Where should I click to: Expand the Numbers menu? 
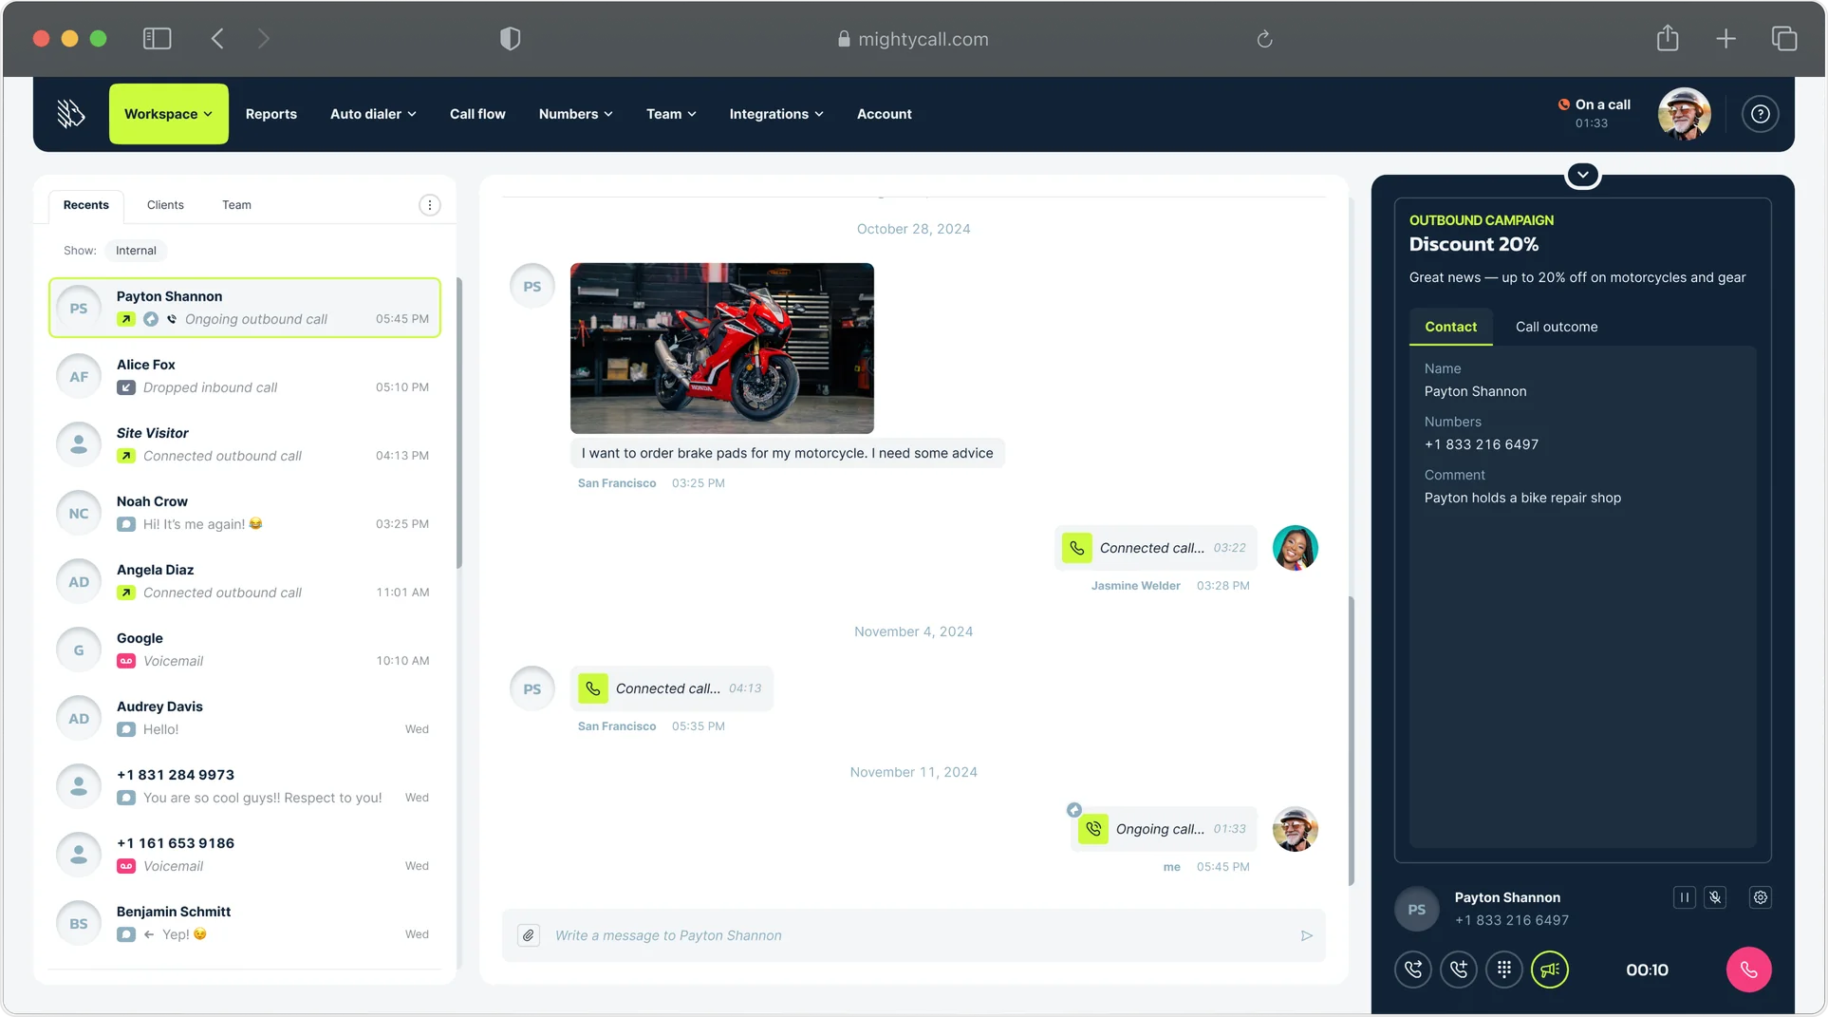[575, 114]
